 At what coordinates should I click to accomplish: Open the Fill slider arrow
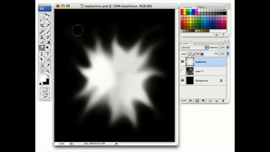click(x=228, y=54)
